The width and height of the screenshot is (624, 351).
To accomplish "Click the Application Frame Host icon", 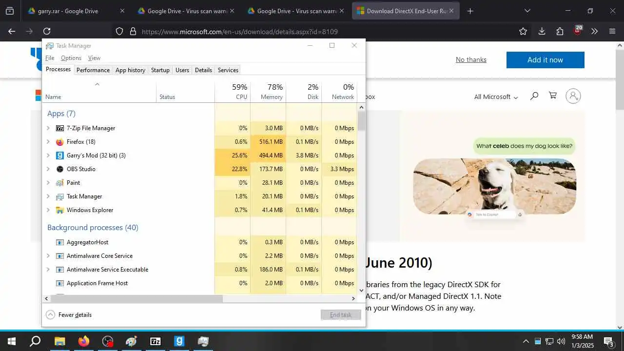I will pyautogui.click(x=60, y=283).
